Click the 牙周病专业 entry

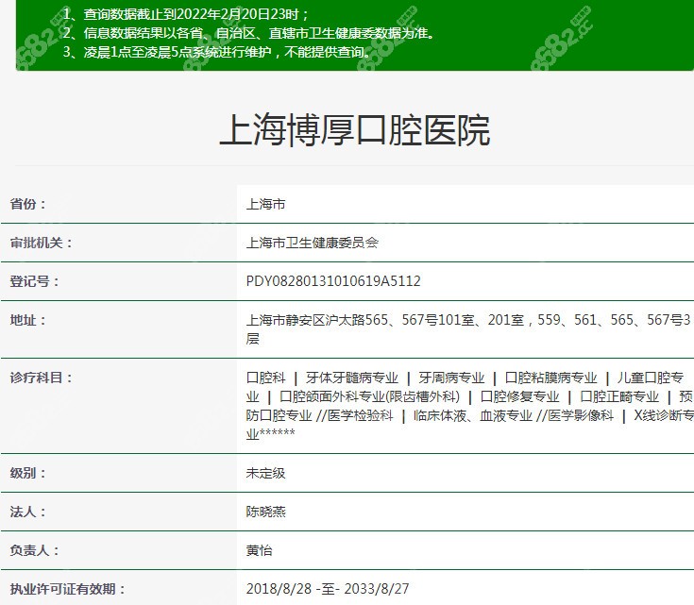pyautogui.click(x=451, y=378)
